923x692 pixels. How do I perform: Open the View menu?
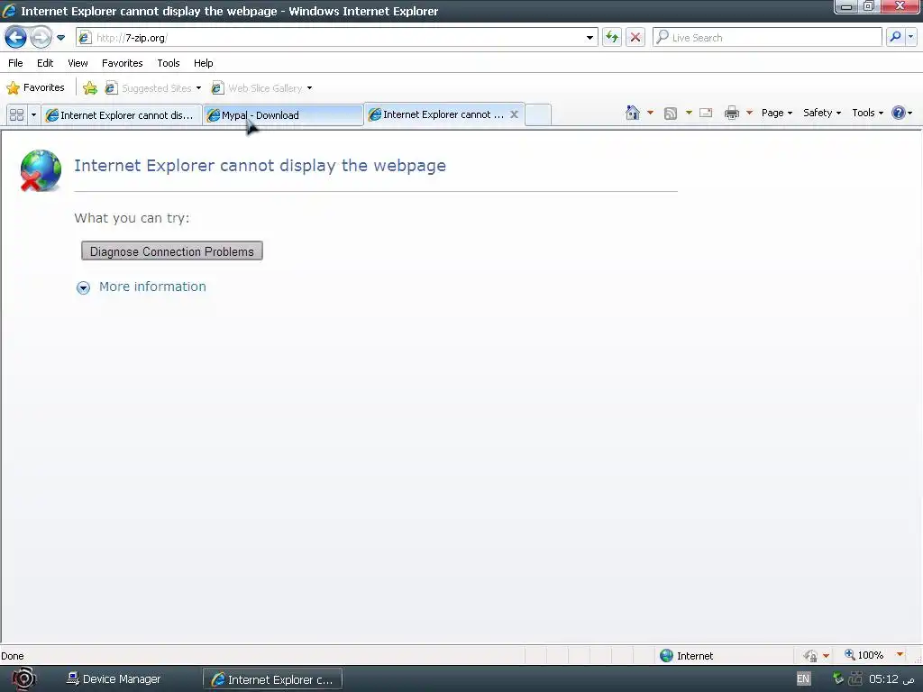click(78, 63)
